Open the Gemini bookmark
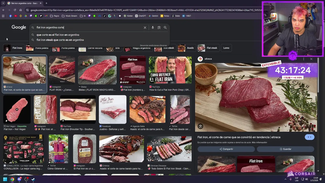This screenshot has height=183, width=325. (153, 16)
